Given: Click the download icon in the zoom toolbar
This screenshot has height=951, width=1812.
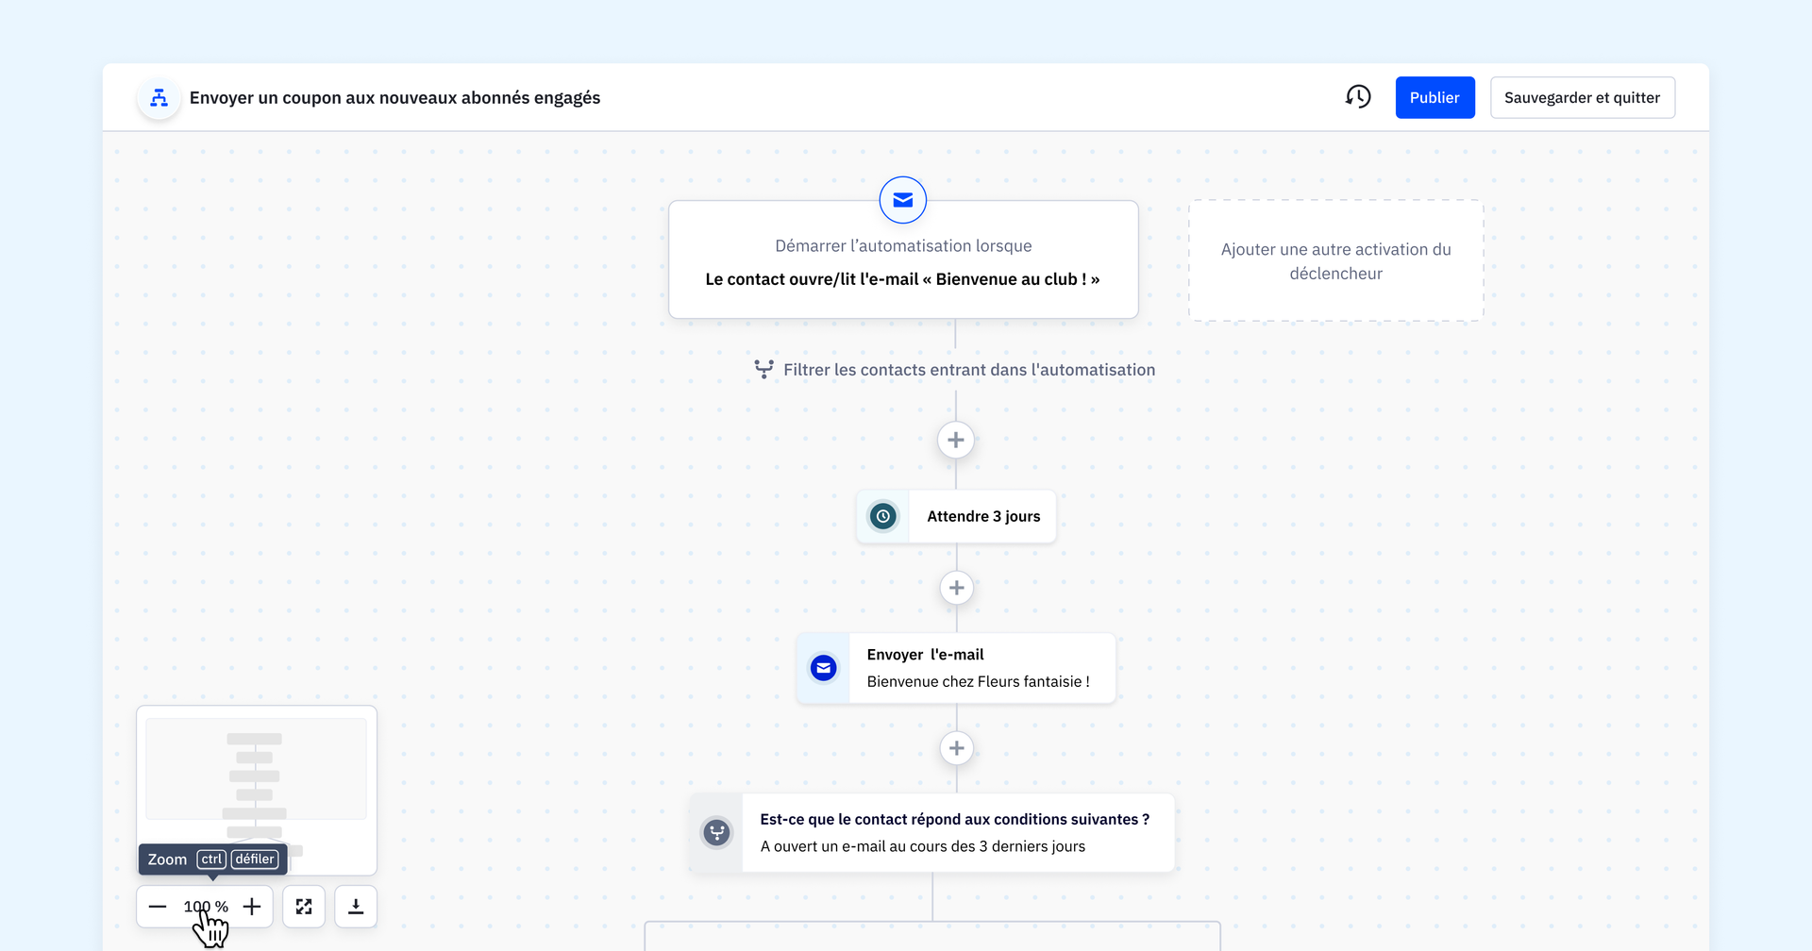Looking at the screenshot, I should 356,907.
